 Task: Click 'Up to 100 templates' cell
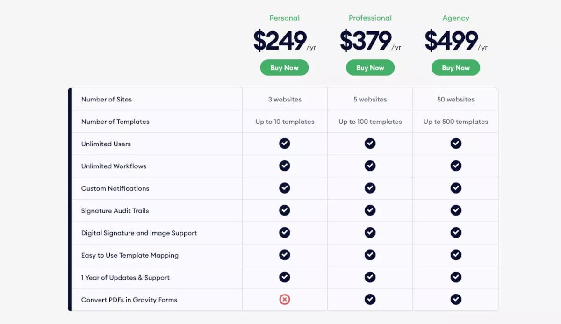coord(370,122)
